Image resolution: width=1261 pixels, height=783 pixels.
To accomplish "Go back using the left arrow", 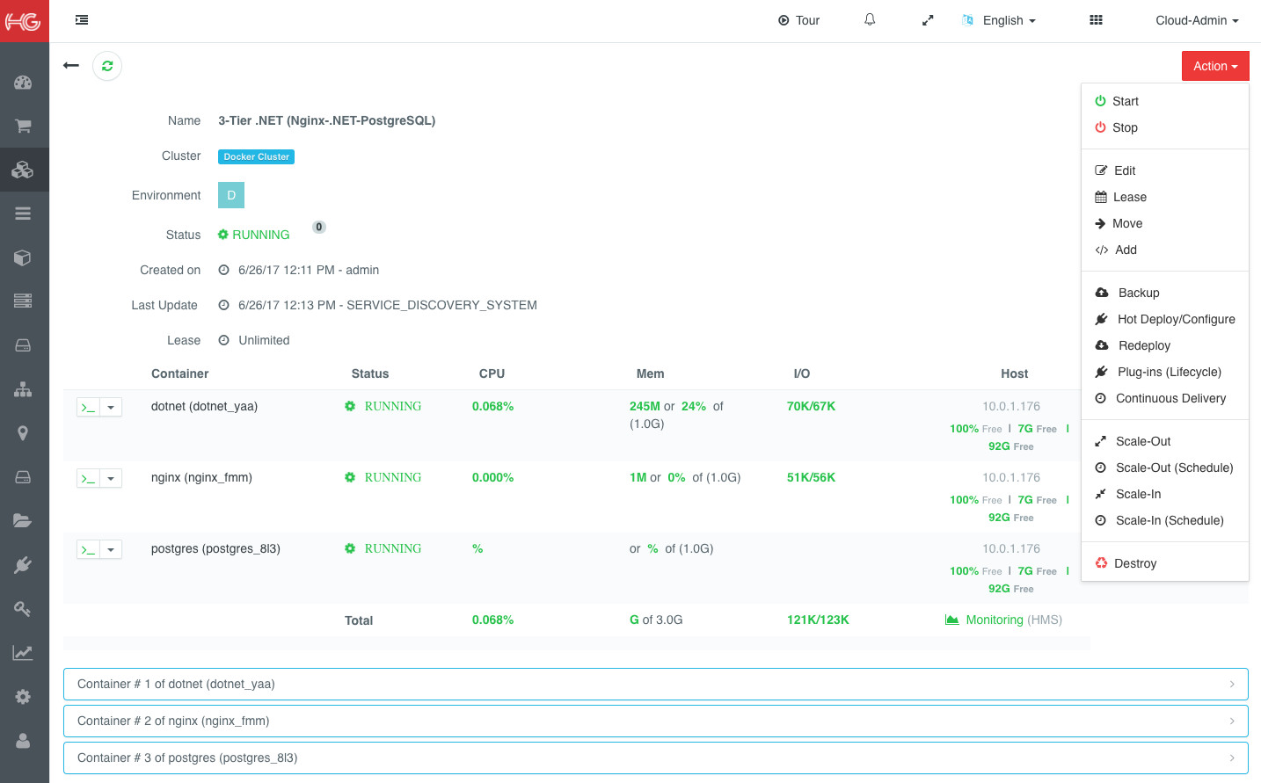I will click(x=71, y=65).
